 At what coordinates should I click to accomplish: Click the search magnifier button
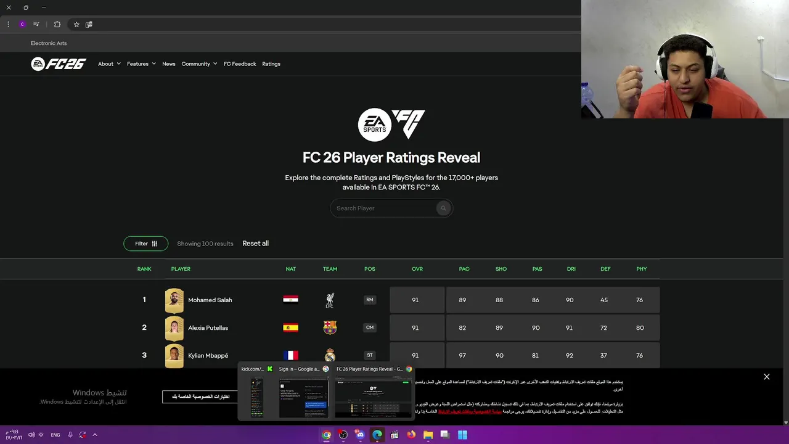[443, 208]
